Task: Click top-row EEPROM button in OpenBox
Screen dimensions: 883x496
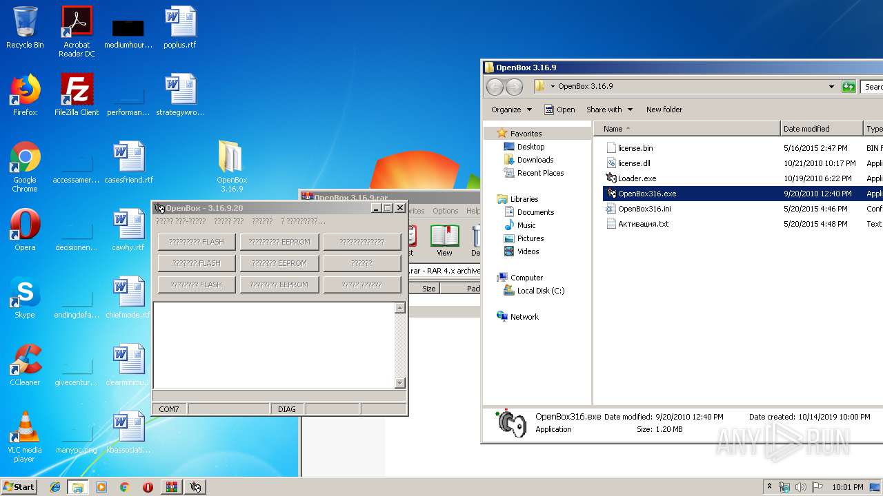Action: point(279,242)
